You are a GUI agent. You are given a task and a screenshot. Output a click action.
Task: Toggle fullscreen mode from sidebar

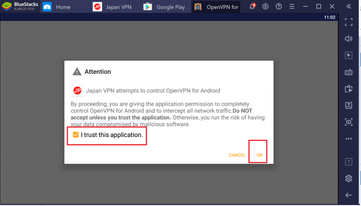pos(349,22)
